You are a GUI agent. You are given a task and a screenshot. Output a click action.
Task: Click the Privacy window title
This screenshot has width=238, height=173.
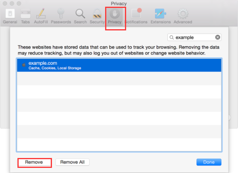119,4
